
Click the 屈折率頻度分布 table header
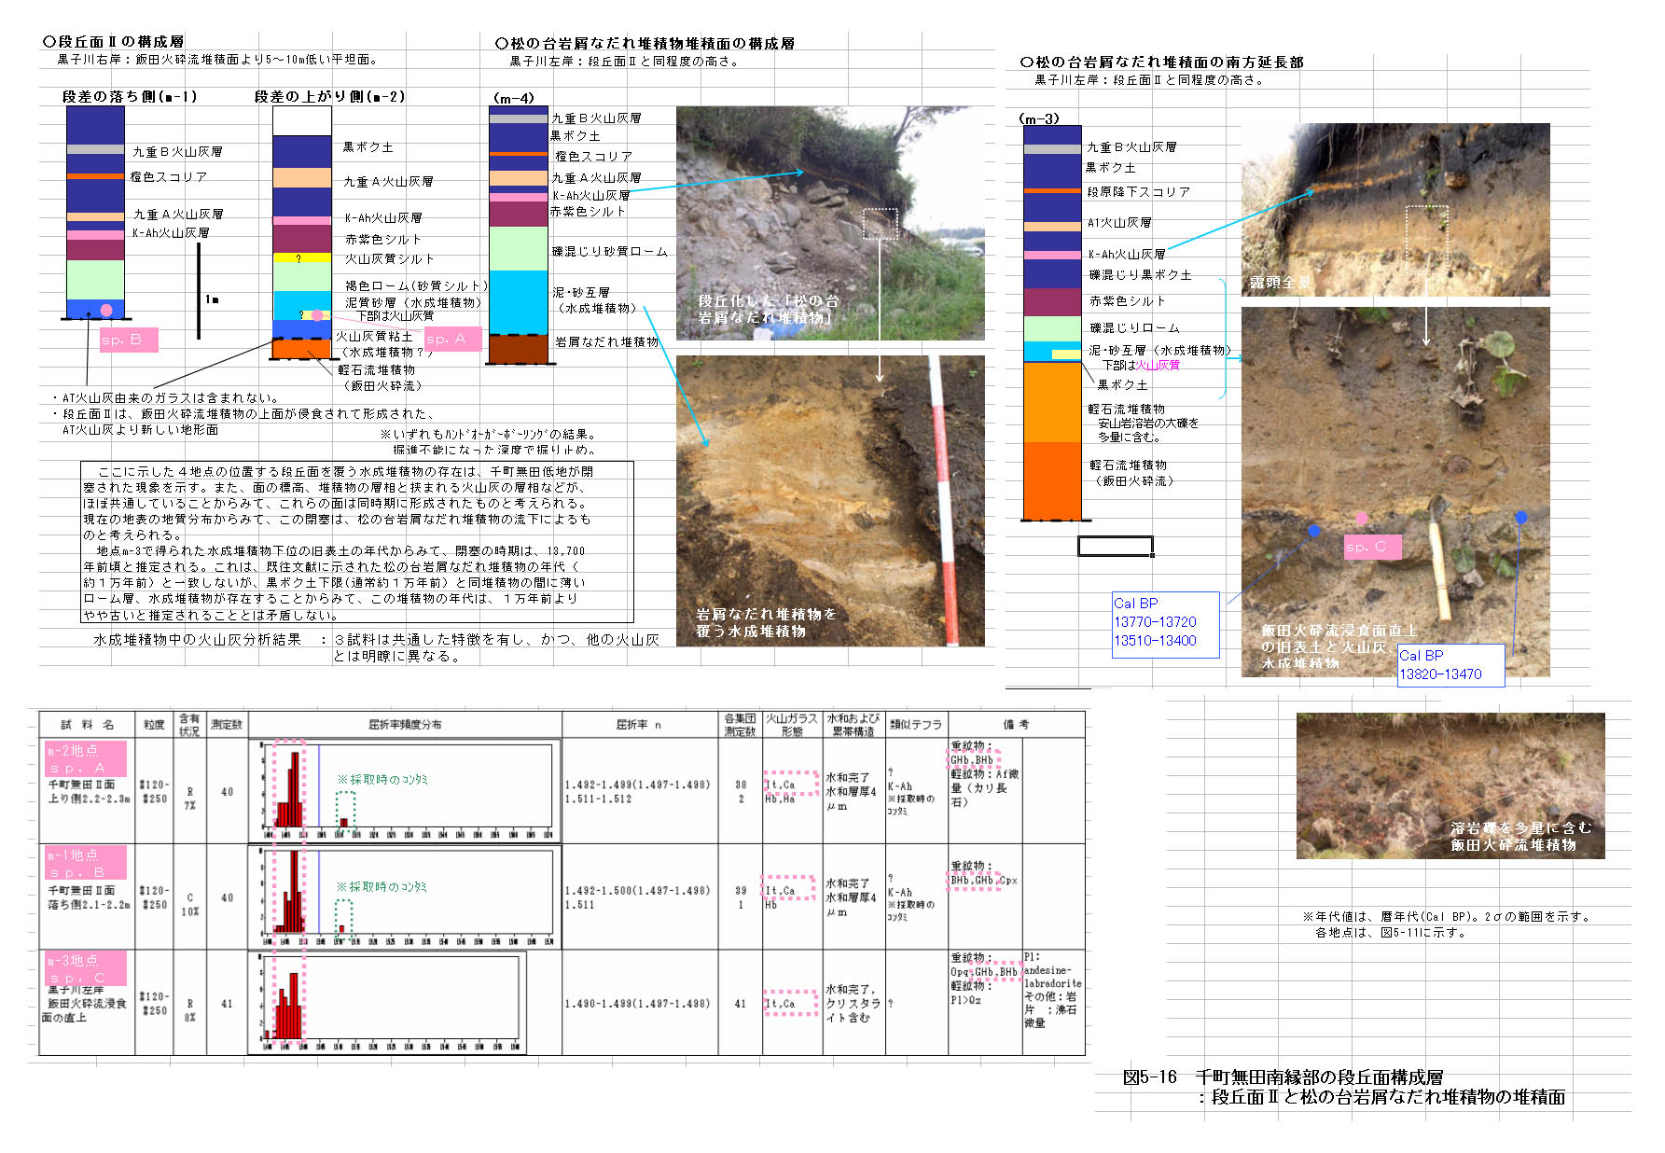[x=405, y=725]
